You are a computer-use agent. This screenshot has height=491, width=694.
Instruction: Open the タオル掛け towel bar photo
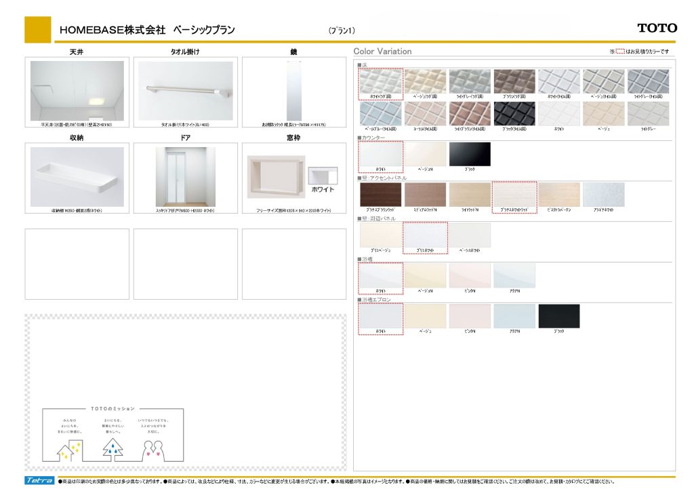tap(186, 91)
